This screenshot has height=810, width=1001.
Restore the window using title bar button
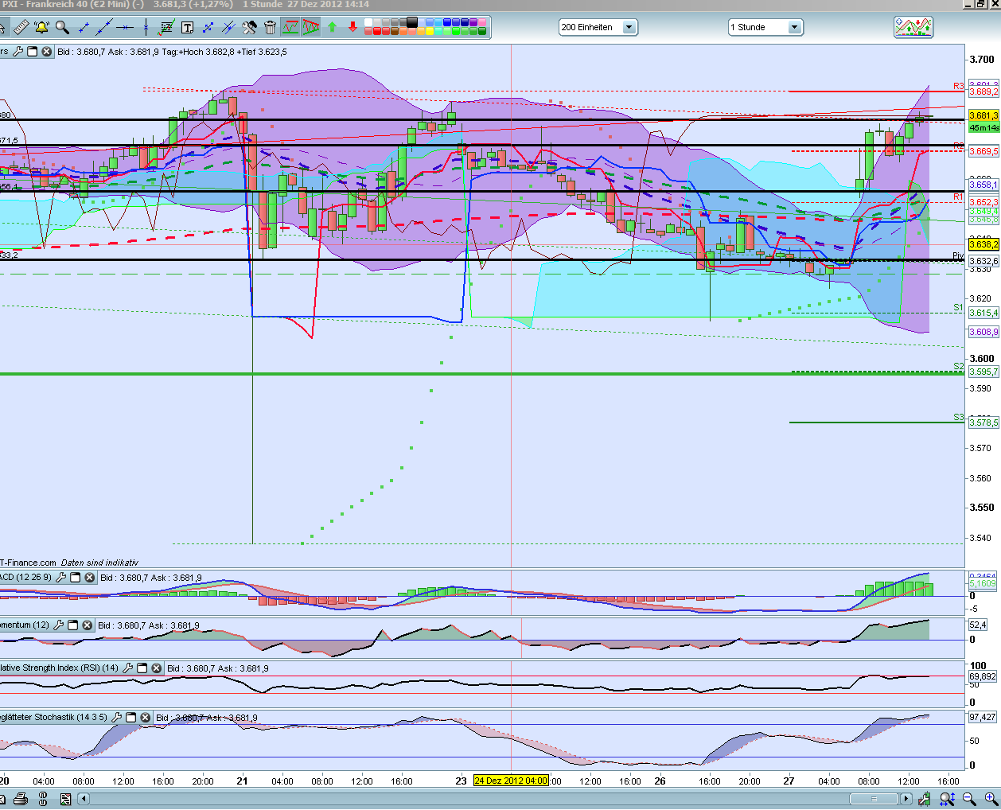(980, 5)
